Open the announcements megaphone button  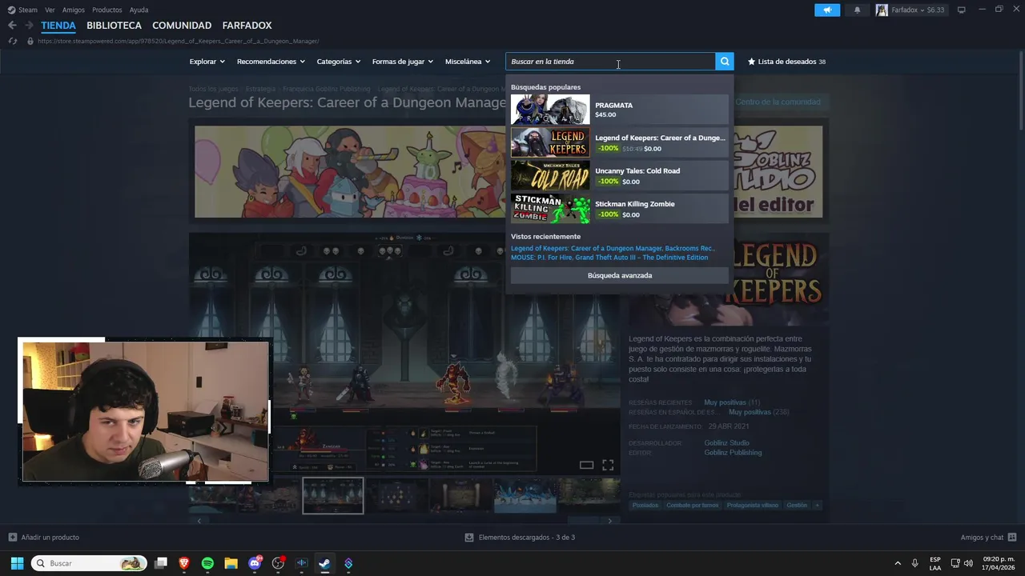point(827,10)
